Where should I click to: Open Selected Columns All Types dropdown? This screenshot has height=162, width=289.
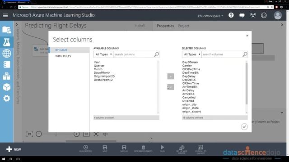pos(192,54)
